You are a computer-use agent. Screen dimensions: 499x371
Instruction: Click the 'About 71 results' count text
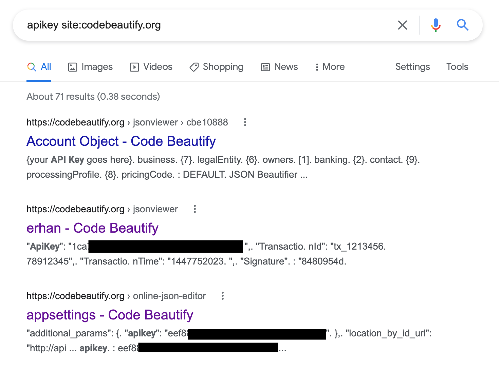coord(93,97)
